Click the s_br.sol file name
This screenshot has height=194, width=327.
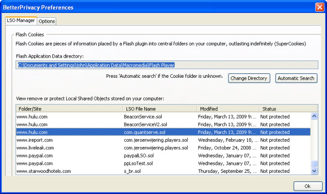click(132, 171)
